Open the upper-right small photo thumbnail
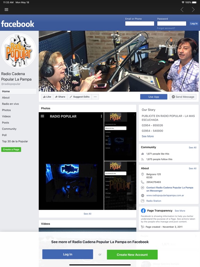200x267 pixels. coord(120,136)
